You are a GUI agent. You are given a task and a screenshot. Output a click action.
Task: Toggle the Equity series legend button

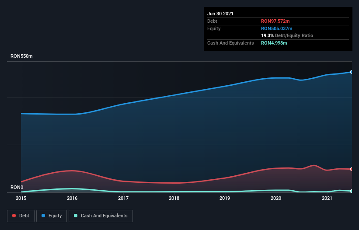52,216
